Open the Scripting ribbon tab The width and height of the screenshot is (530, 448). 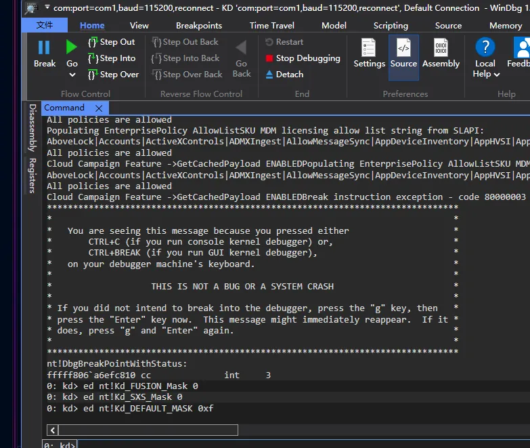click(391, 26)
